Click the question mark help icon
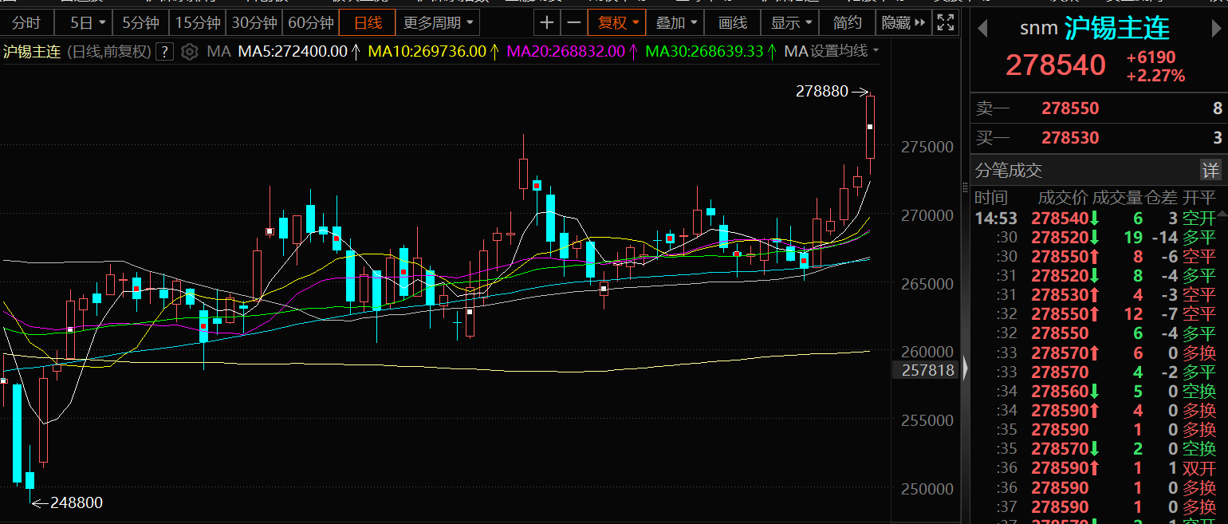 (x=164, y=52)
